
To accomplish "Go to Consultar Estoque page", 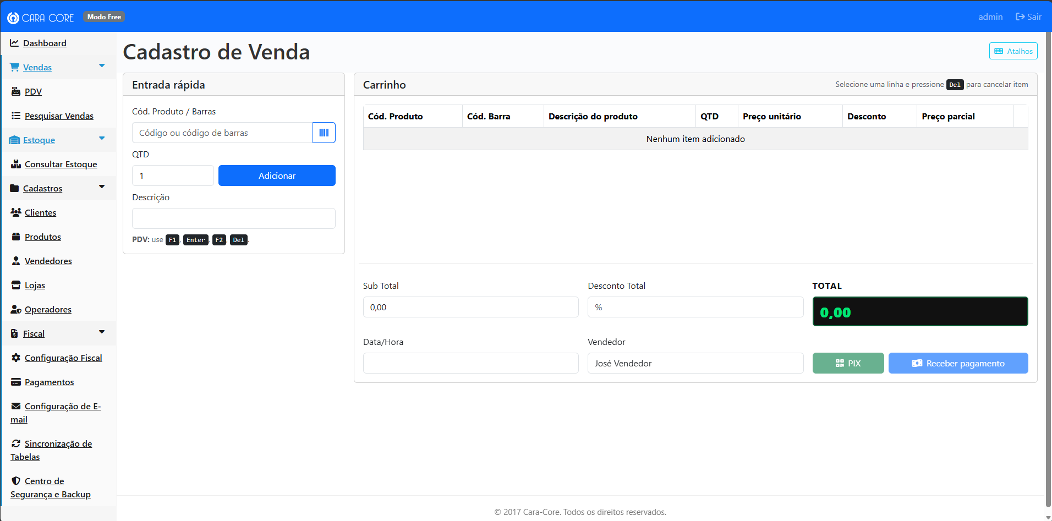I will click(61, 164).
